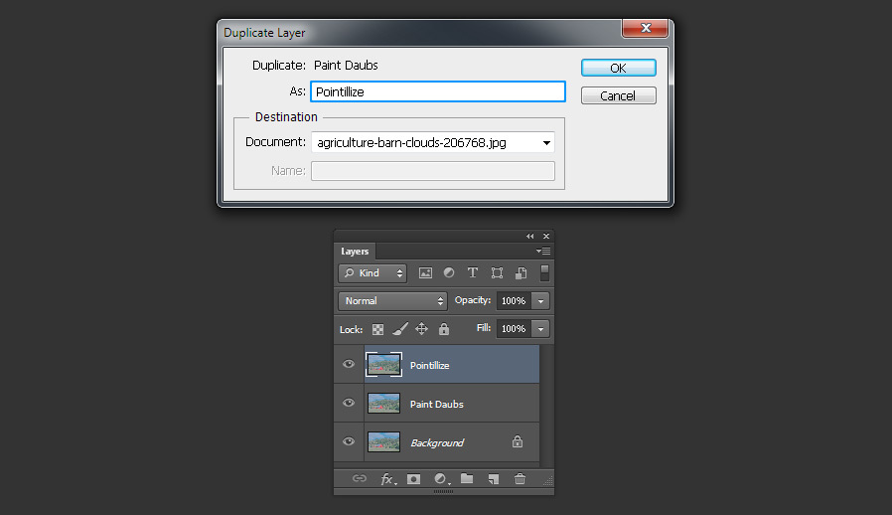
Task: Filter layers by adjustment layer icon
Action: (449, 272)
